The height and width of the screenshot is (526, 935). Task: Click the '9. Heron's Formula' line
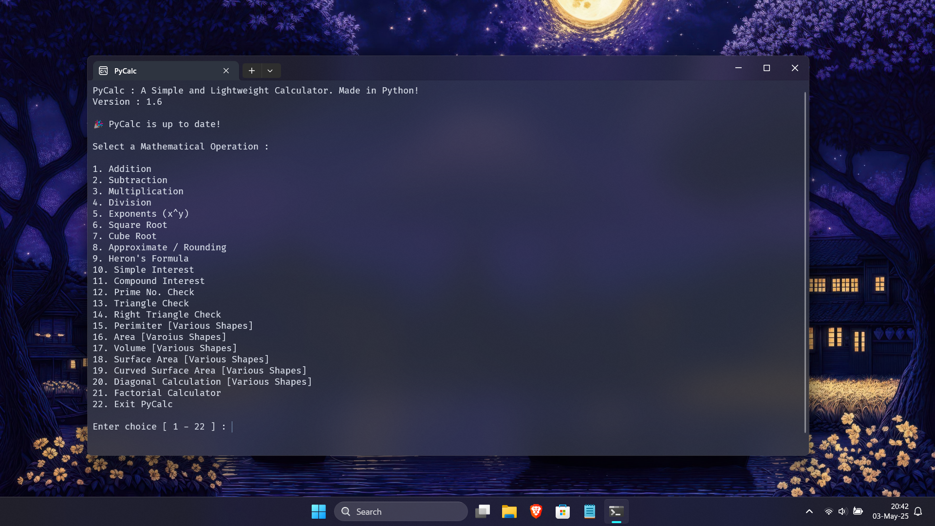[x=141, y=259]
